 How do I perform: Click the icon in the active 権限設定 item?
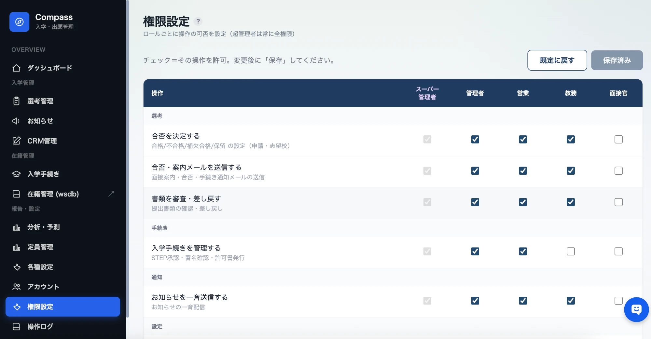[x=17, y=307]
